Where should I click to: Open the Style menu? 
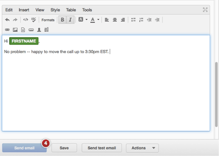click(x=55, y=10)
